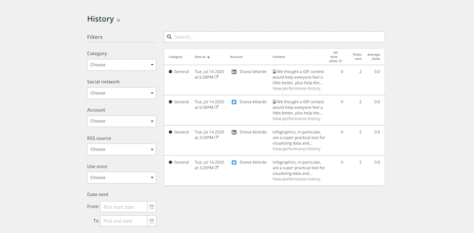
Task: Open external link icon beside first 3:20PM
Action: click(217, 138)
